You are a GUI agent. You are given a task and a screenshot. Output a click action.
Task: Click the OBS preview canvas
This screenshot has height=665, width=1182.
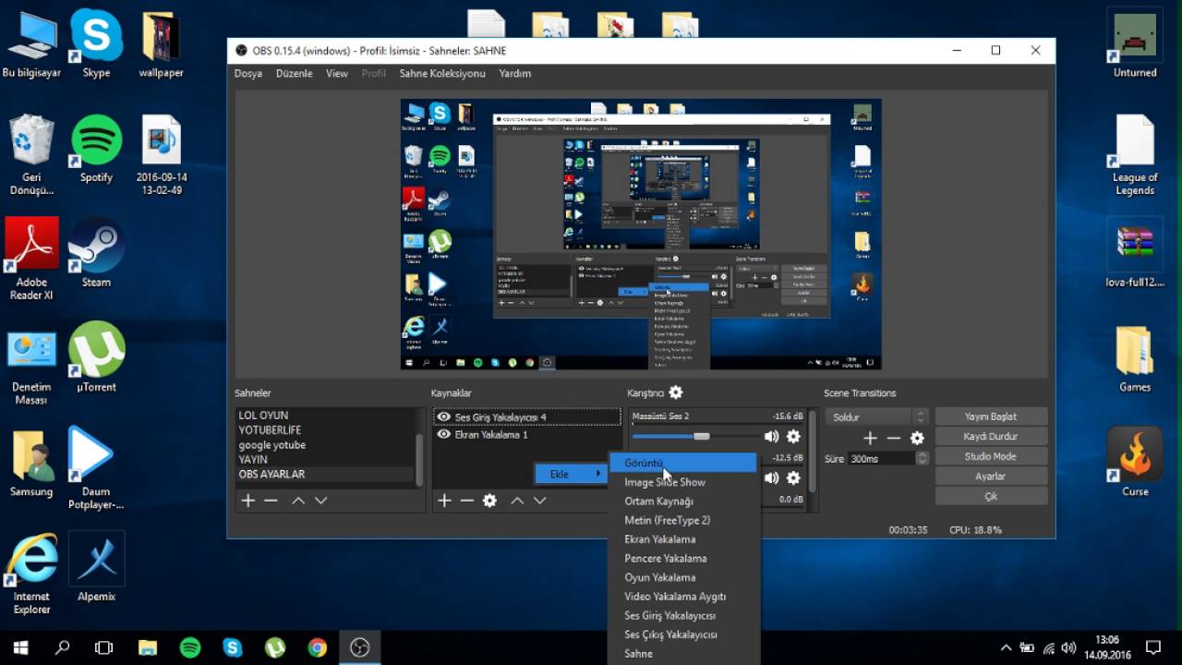(640, 235)
